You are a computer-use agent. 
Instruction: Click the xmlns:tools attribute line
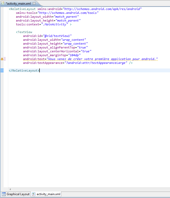[57, 13]
